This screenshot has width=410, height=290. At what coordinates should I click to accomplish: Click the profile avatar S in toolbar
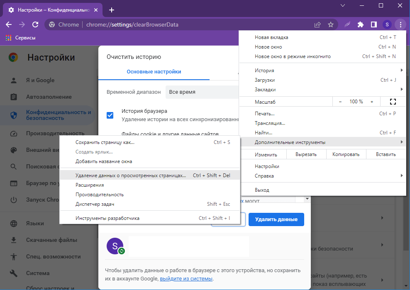coord(387,24)
